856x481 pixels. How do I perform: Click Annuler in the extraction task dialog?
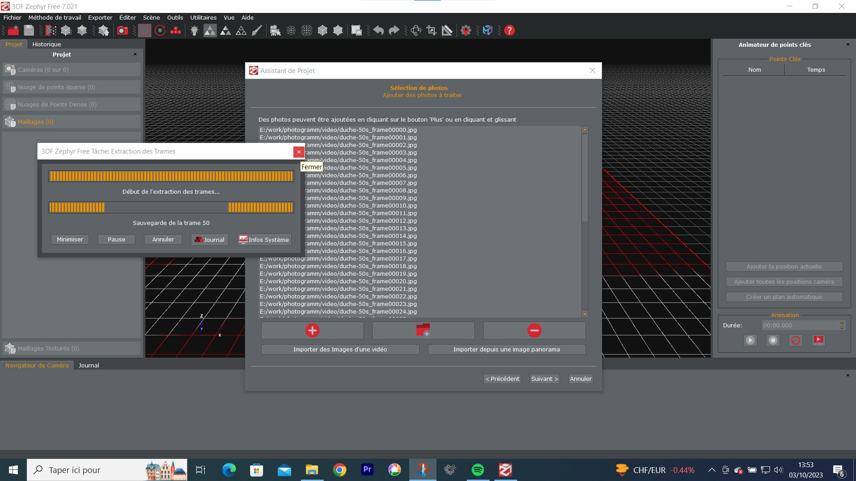(x=163, y=239)
